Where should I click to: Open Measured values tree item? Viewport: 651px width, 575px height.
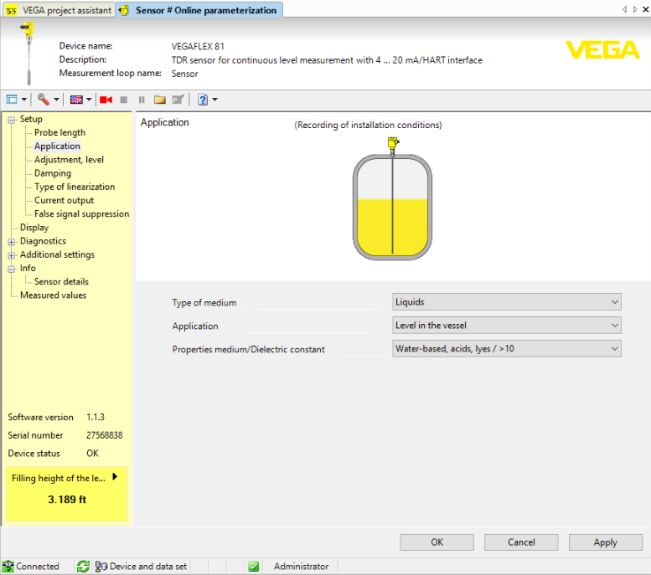(x=53, y=295)
